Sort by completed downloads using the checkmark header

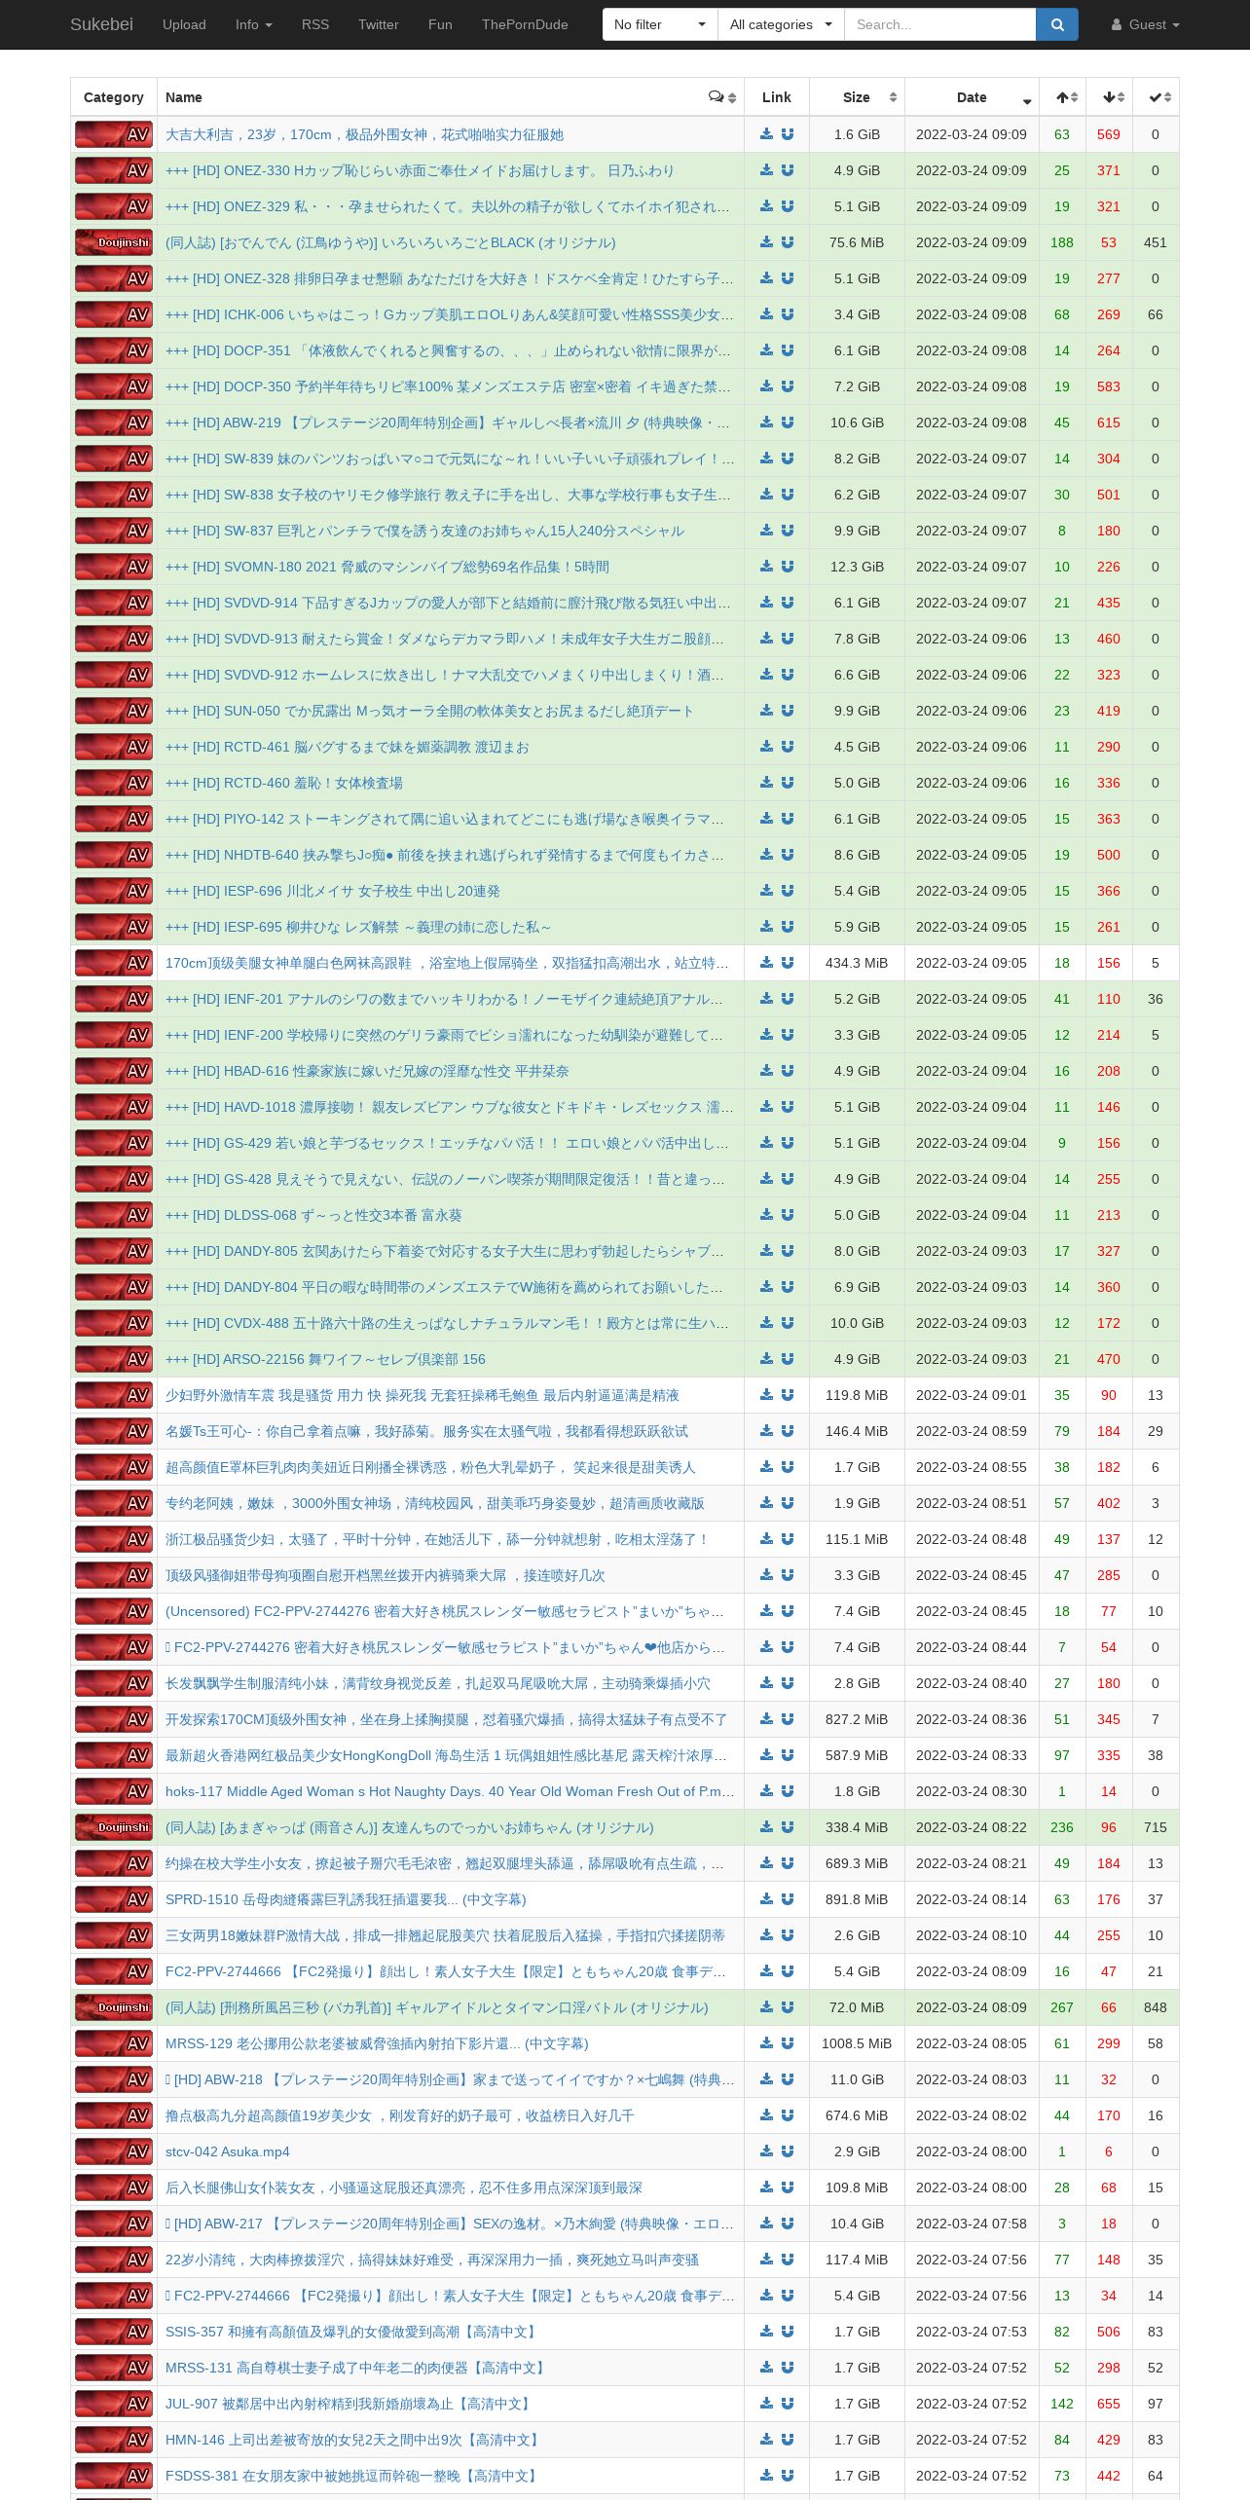(1156, 97)
